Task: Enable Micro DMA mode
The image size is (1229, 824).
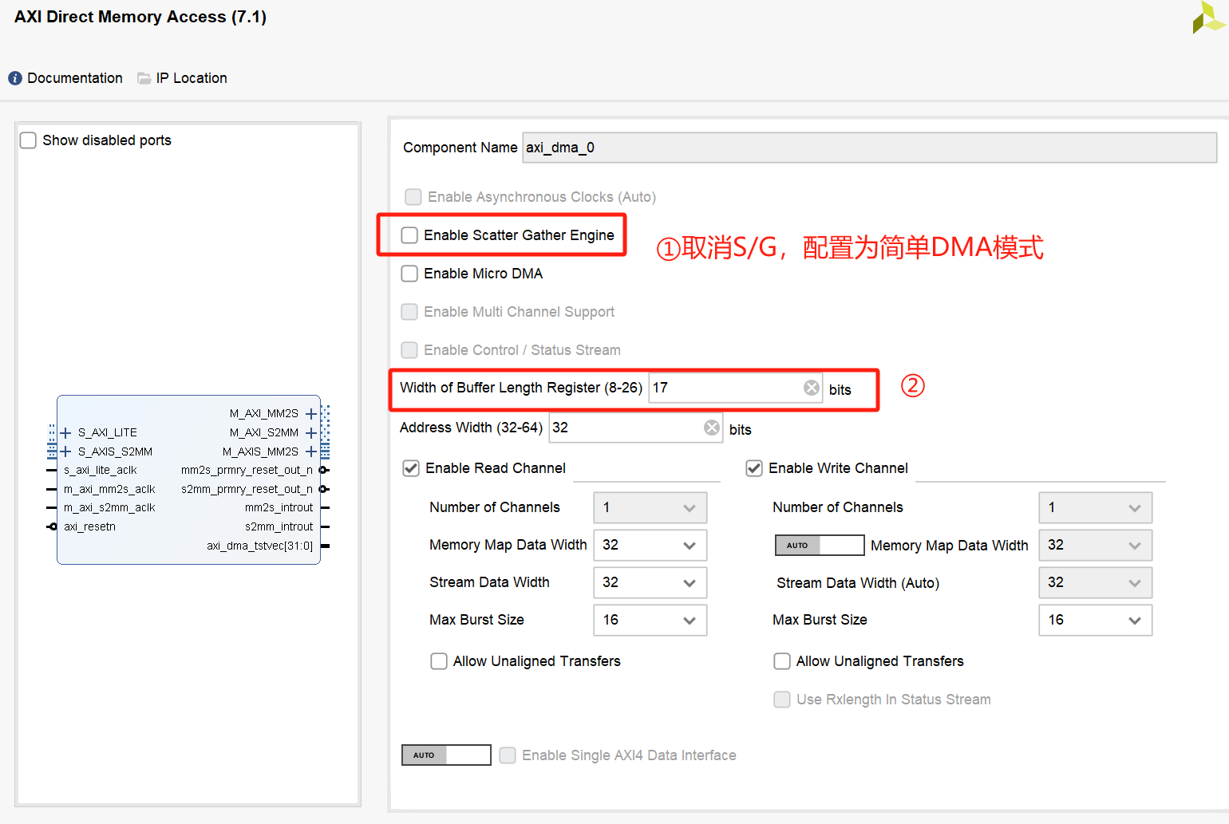Action: pyautogui.click(x=409, y=273)
